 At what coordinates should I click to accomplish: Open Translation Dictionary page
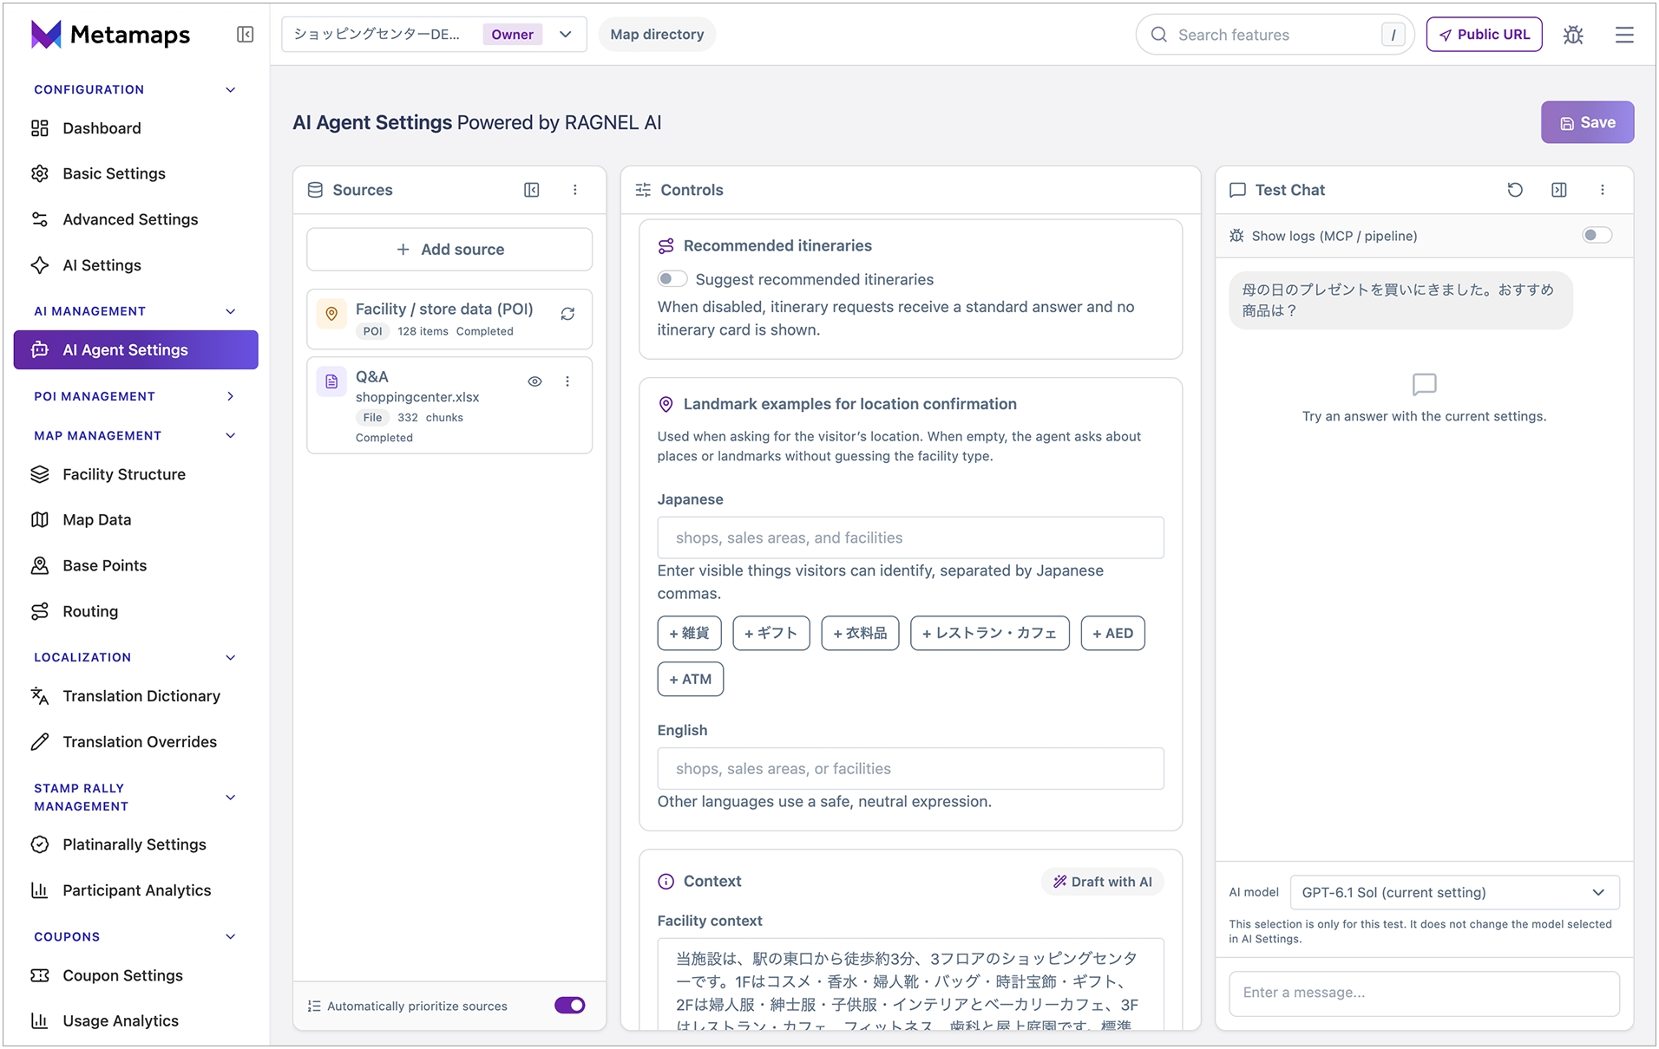[x=135, y=696]
